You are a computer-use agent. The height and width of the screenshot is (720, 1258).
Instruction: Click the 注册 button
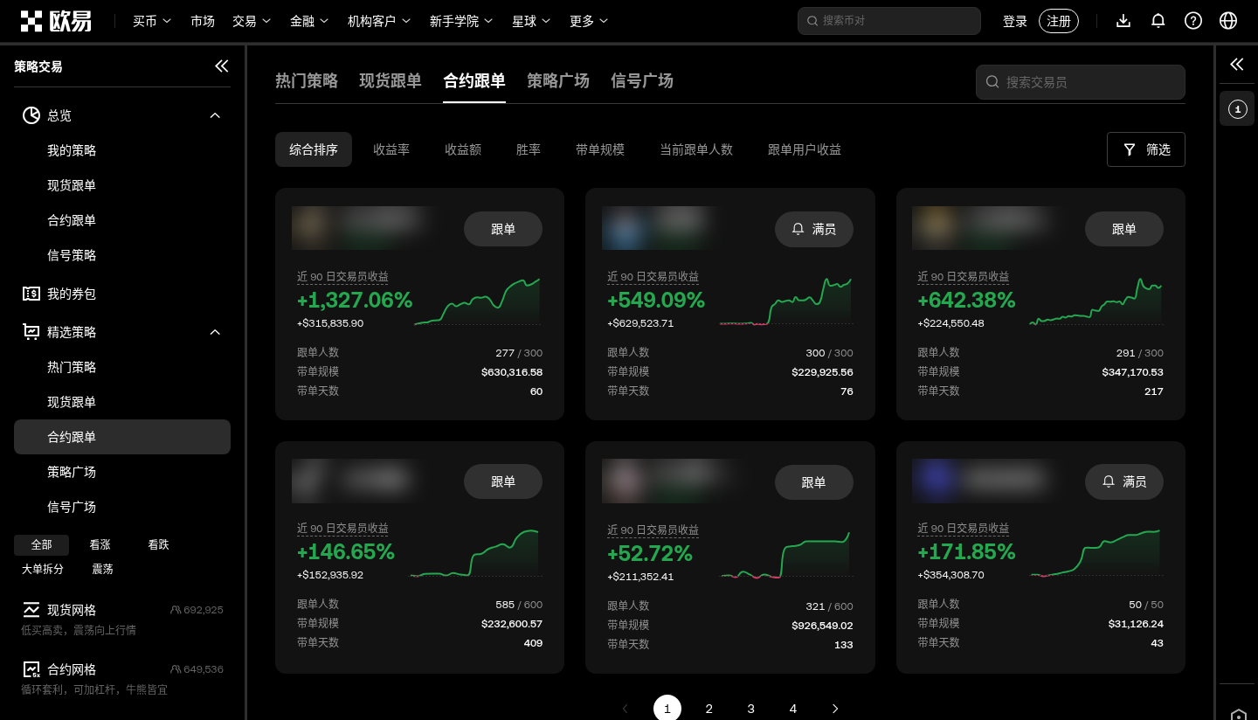coord(1059,21)
